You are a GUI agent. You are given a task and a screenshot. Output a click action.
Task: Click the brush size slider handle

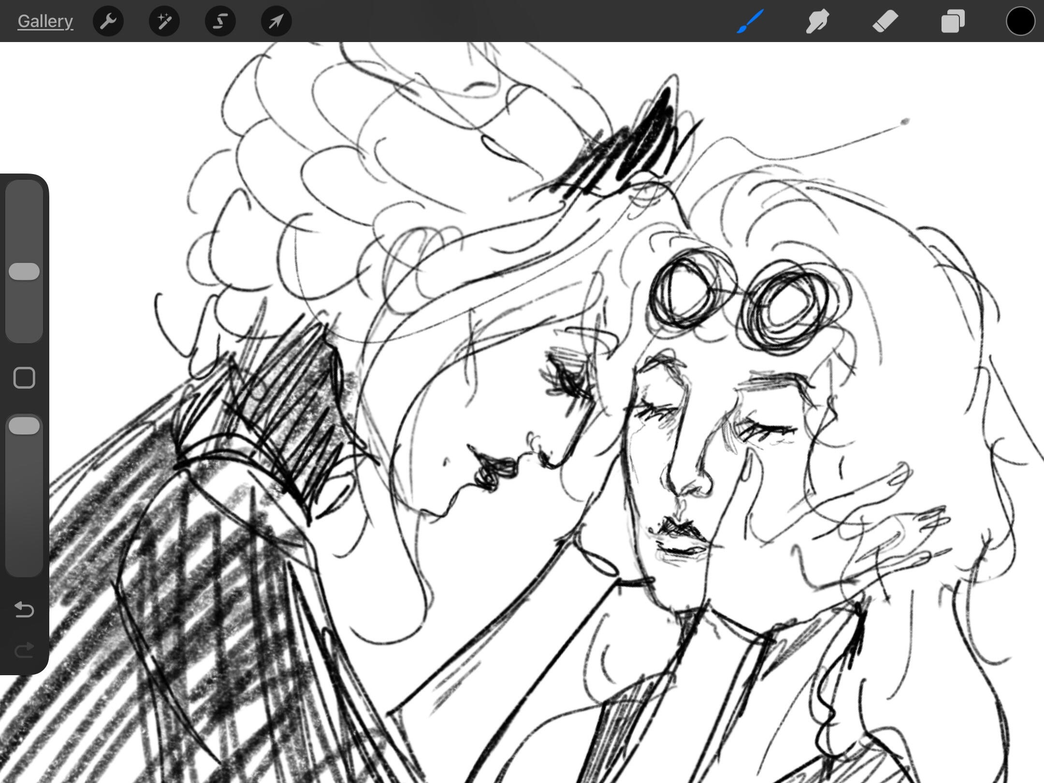coord(24,272)
